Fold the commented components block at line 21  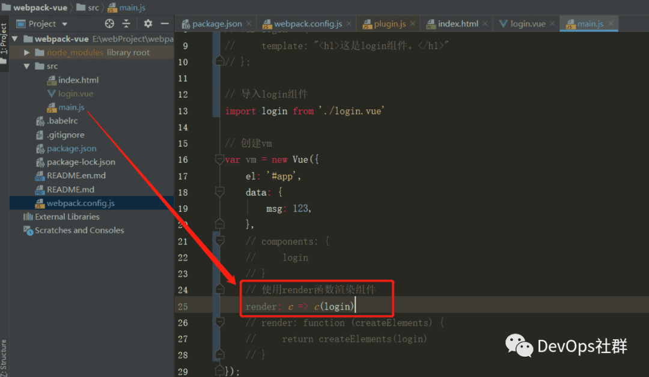220,241
